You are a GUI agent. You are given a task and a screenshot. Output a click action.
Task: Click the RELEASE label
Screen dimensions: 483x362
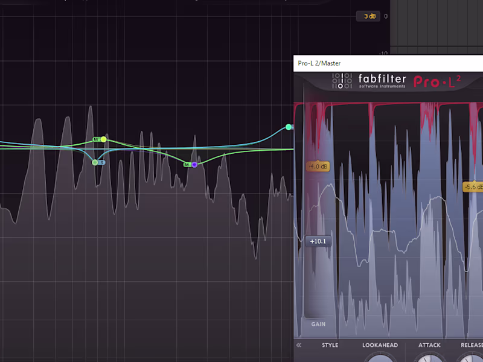click(472, 345)
